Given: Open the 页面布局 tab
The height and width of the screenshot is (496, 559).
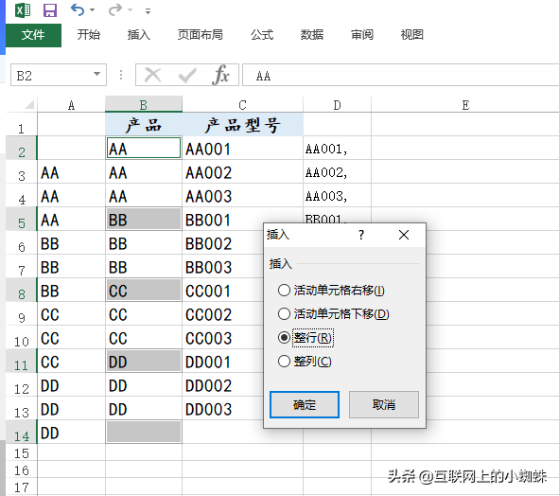Looking at the screenshot, I should [x=200, y=35].
